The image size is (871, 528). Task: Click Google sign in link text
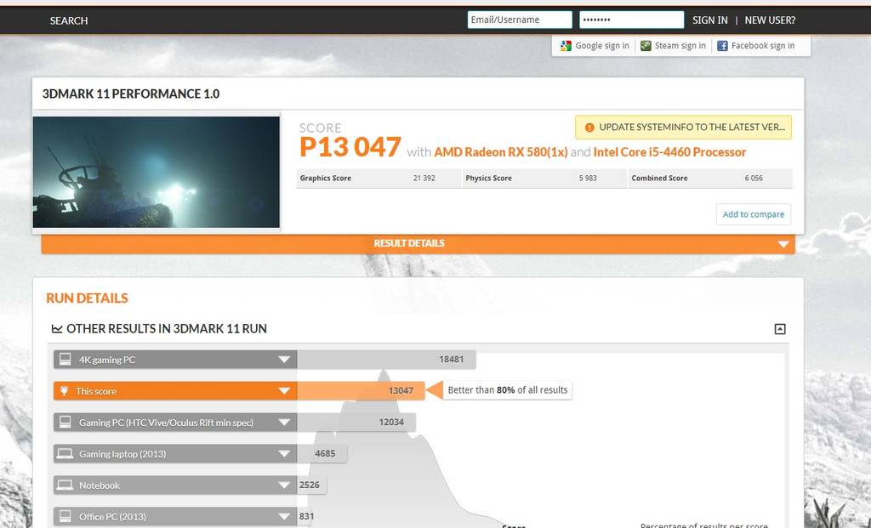pyautogui.click(x=602, y=46)
